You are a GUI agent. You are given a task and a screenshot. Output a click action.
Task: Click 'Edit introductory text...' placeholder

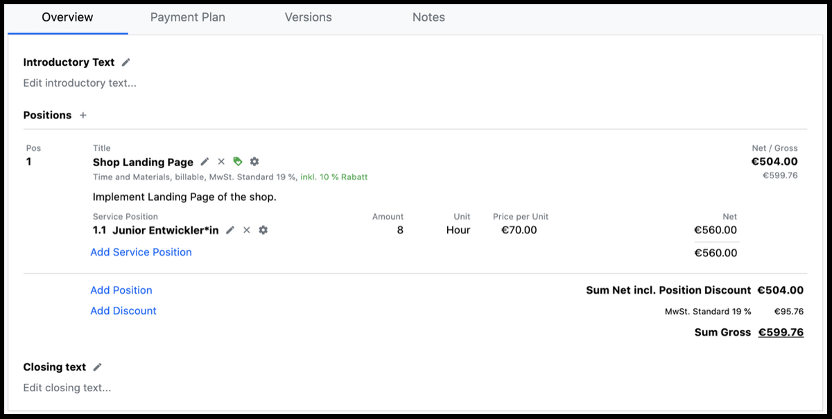point(80,83)
